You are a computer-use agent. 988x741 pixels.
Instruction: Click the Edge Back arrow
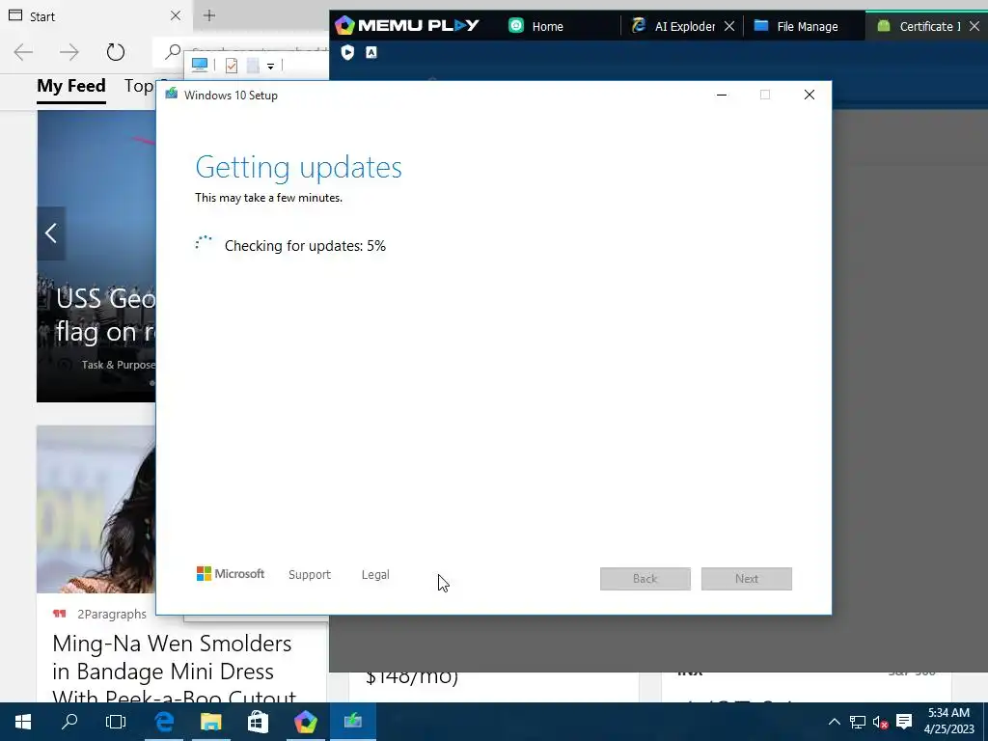pos(23,52)
